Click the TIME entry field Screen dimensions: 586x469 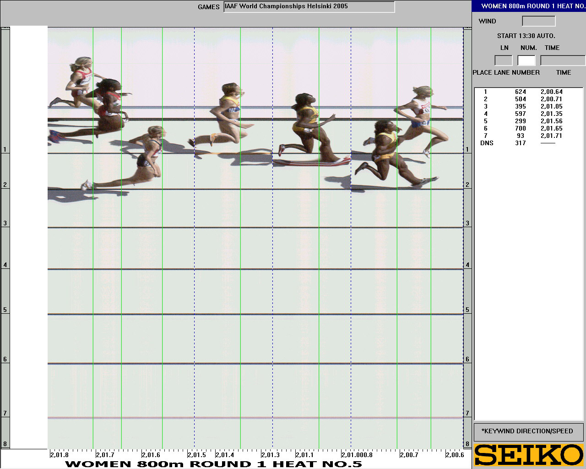tap(563, 60)
